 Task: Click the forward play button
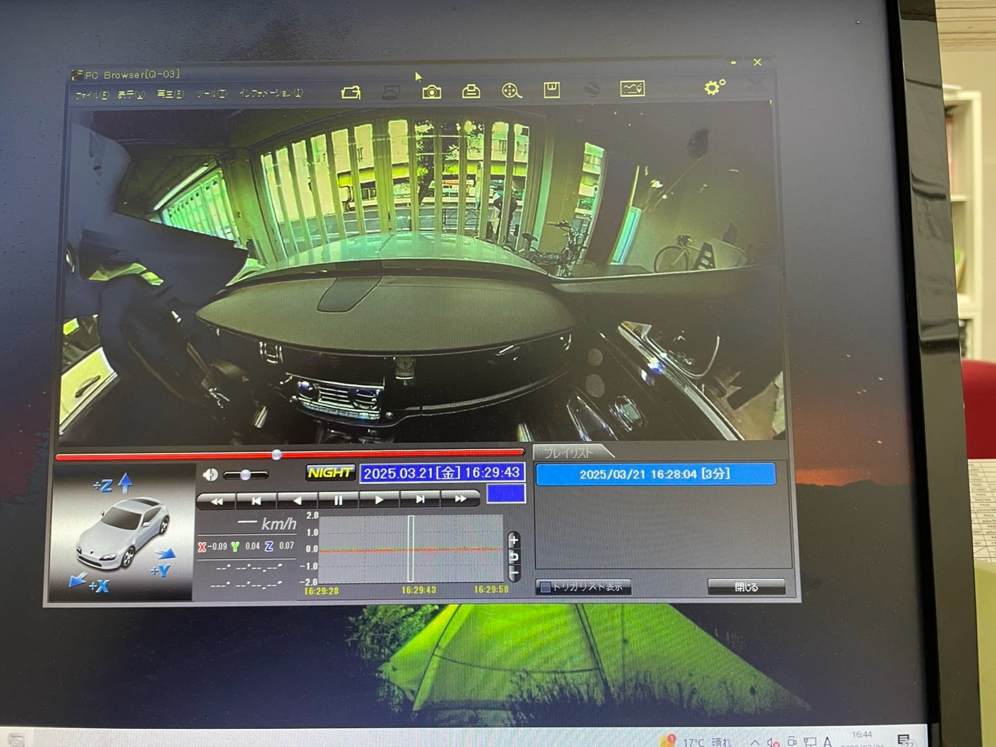click(x=379, y=500)
